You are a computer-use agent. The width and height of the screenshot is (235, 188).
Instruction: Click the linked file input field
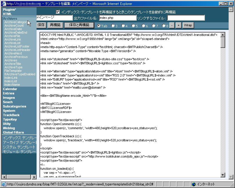point(186,18)
